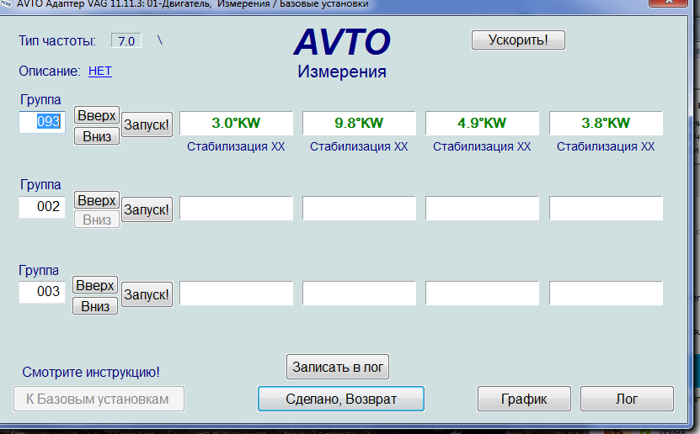700x434 pixels.
Task: Select the 4.9°KW value field
Action: (x=482, y=123)
